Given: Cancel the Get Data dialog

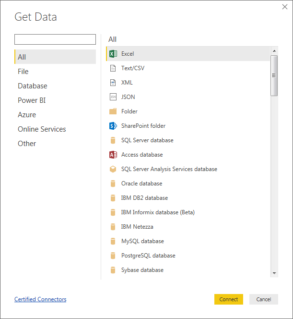Looking at the screenshot, I should coord(264,299).
